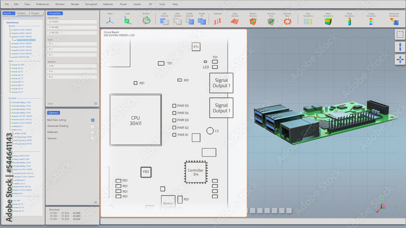The width and height of the screenshot is (406, 228).
Task: Click the PWR 01 box on circuit diagram
Action: coord(174,135)
